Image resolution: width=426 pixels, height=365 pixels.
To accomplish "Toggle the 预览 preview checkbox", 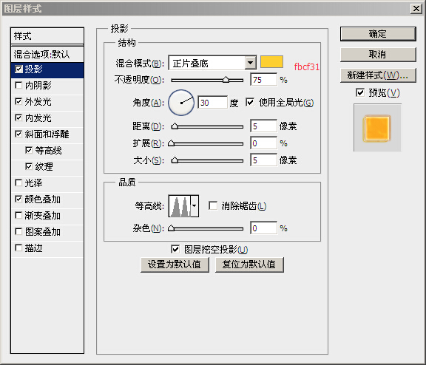I will pyautogui.click(x=360, y=93).
